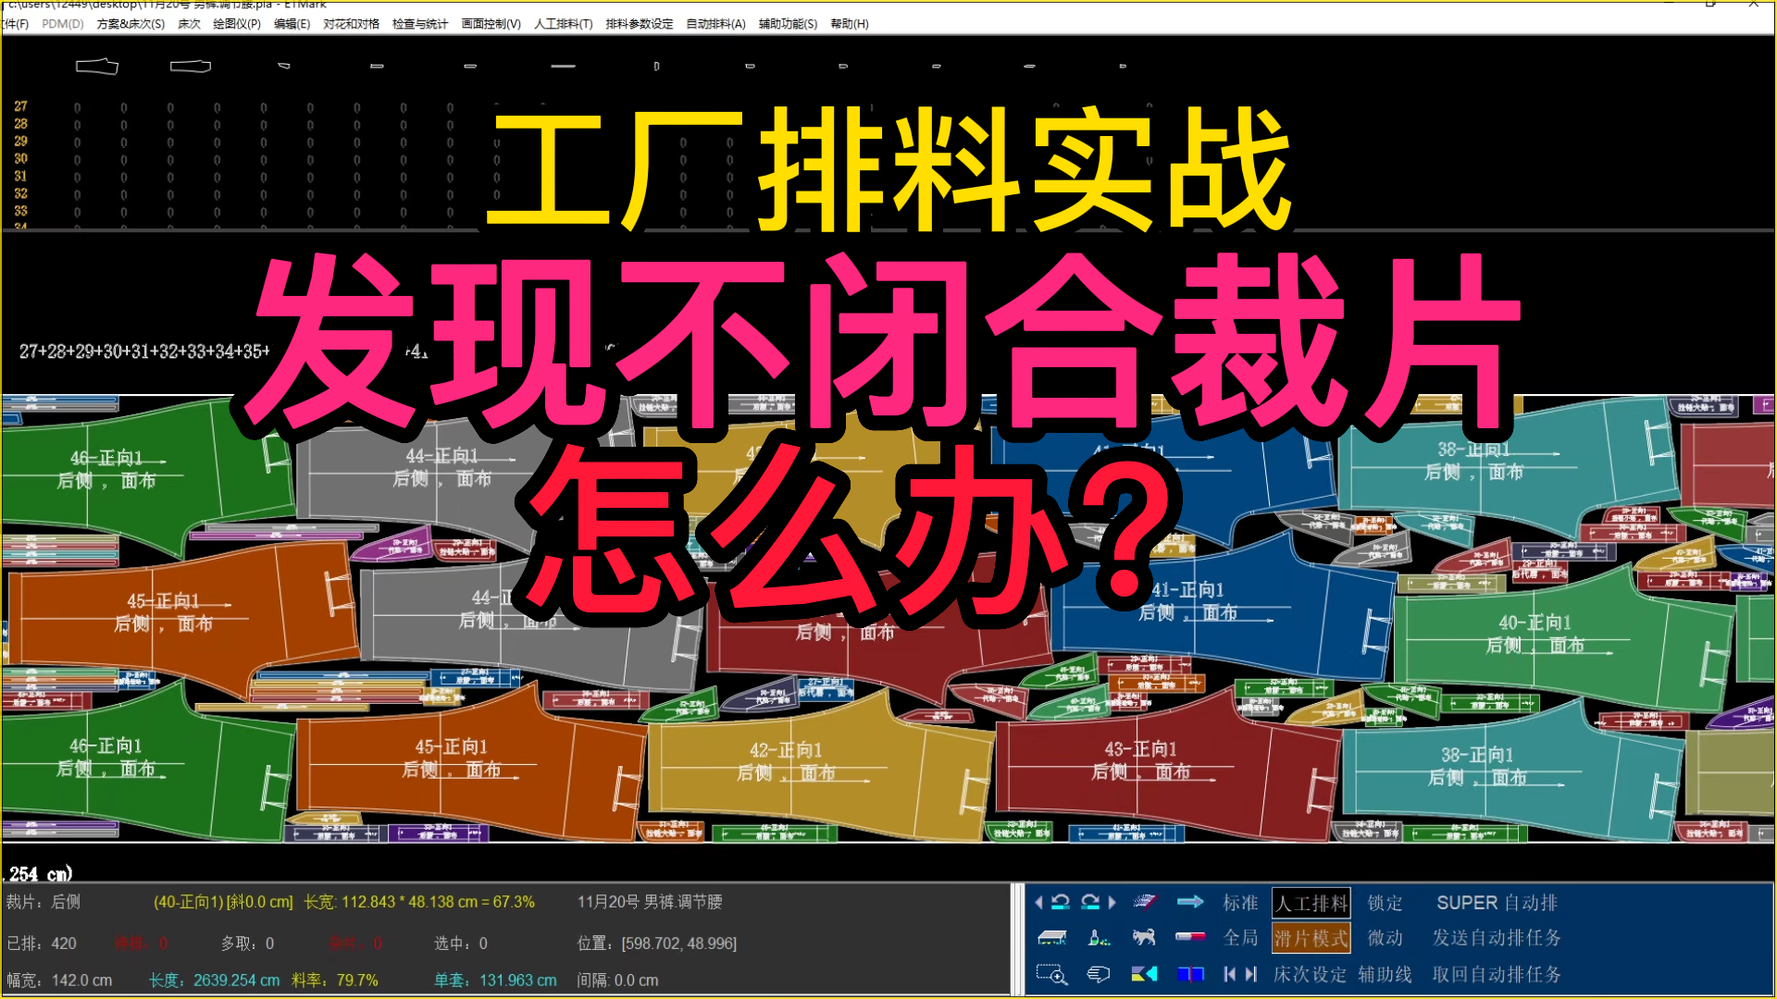Open the 画面控制(V) menu

[x=491, y=24]
